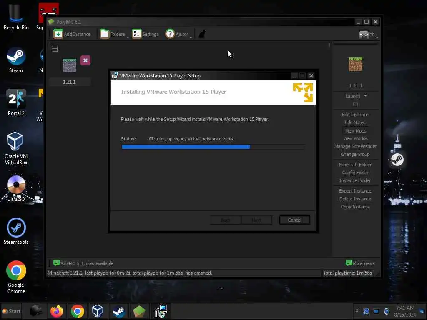This screenshot has width=427, height=320.
Task: Open the help toolbar button in PolyMC
Action: (x=178, y=34)
